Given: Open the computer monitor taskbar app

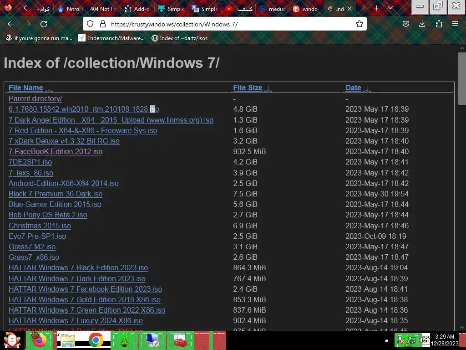Looking at the screenshot, I should click(x=152, y=340).
